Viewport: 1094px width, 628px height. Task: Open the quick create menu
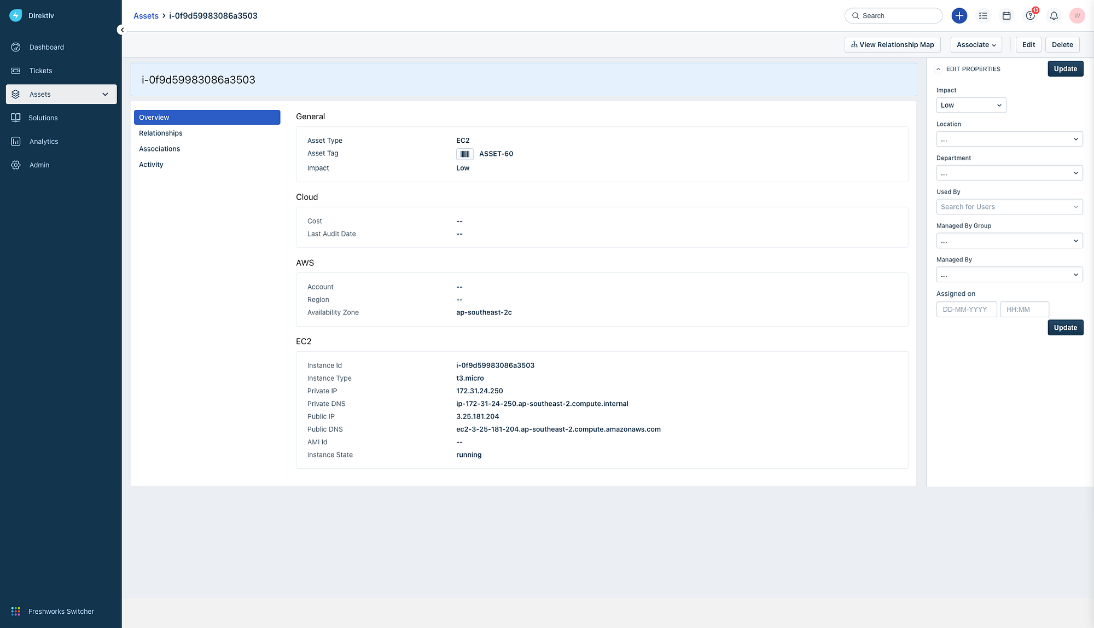pyautogui.click(x=959, y=15)
